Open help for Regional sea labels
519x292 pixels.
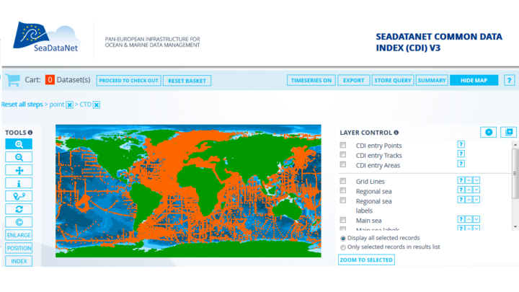(461, 200)
